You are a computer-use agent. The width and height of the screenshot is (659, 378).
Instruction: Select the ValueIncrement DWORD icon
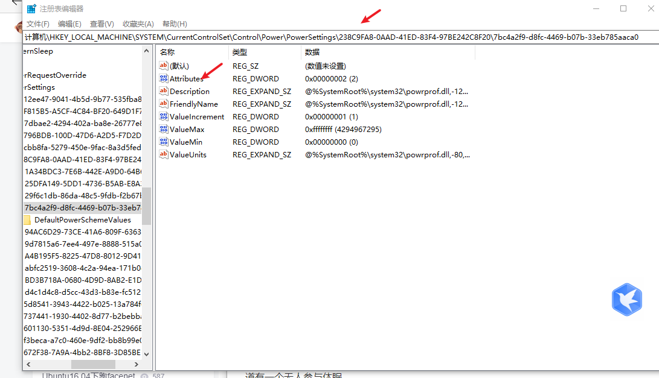coord(164,116)
